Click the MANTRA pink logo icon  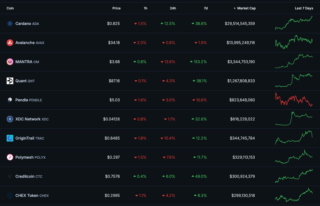[10, 62]
